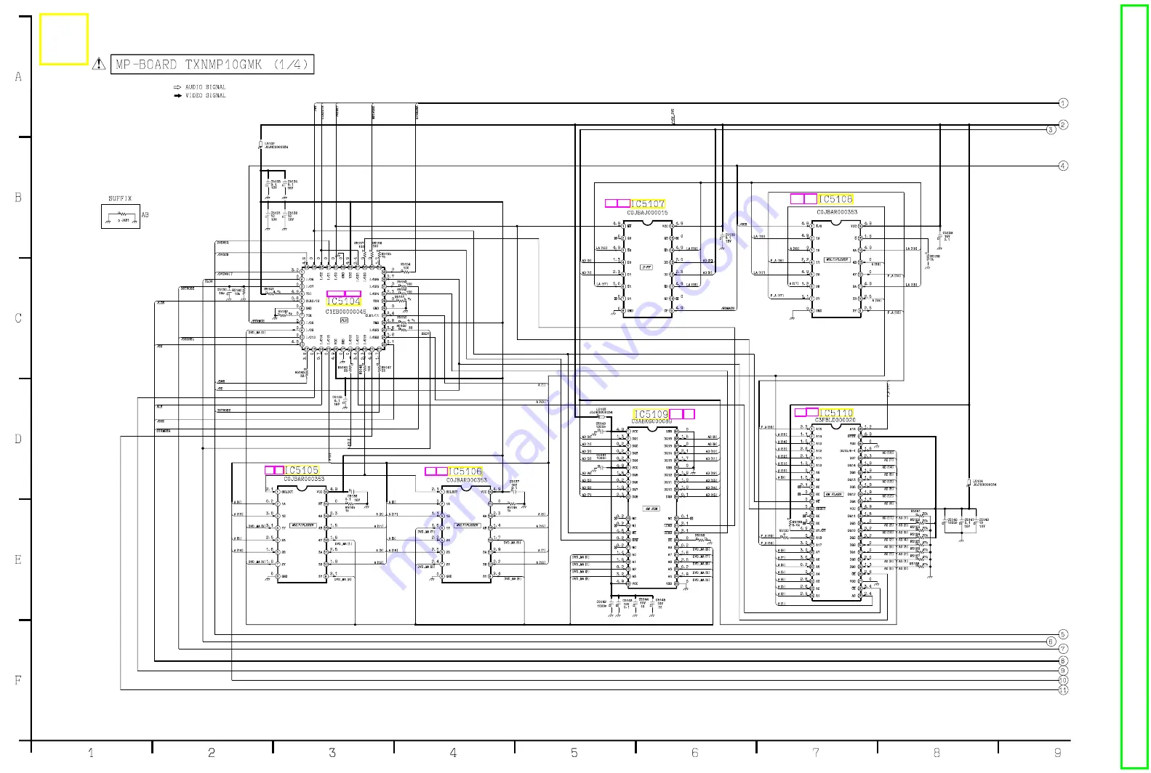Image resolution: width=1151 pixels, height=773 pixels.
Task: Open the magenta link boxes beside IC5106
Action: [x=436, y=472]
